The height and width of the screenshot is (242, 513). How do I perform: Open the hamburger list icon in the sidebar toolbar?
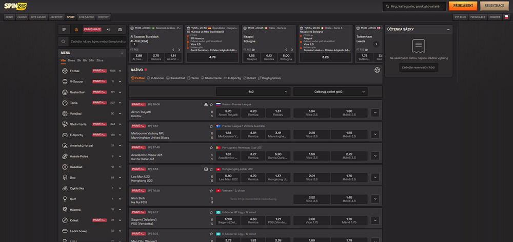coord(64,30)
